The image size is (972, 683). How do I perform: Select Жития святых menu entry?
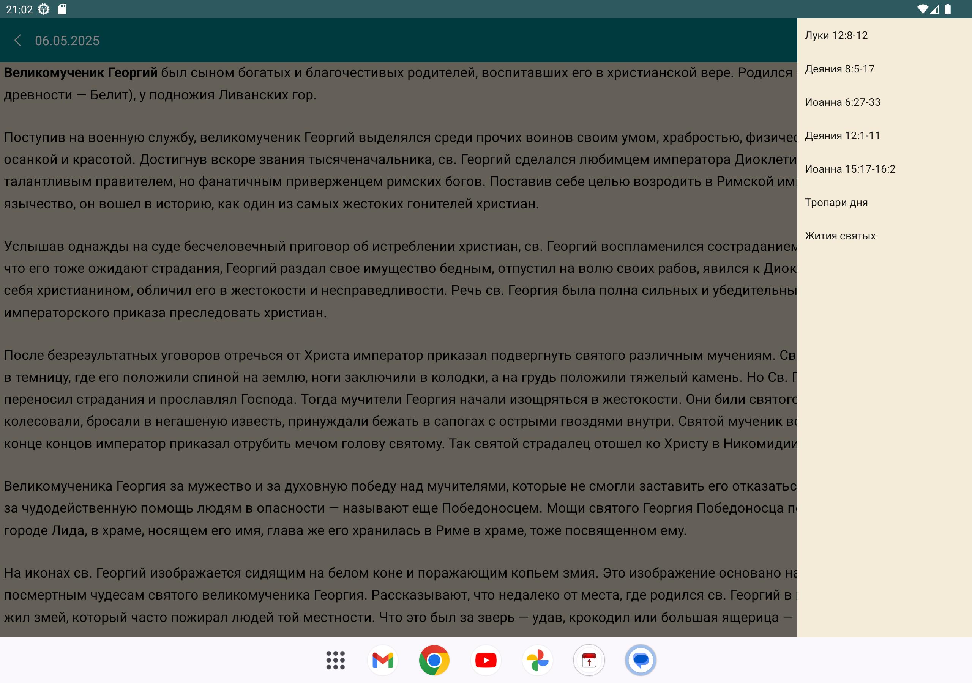[840, 236]
